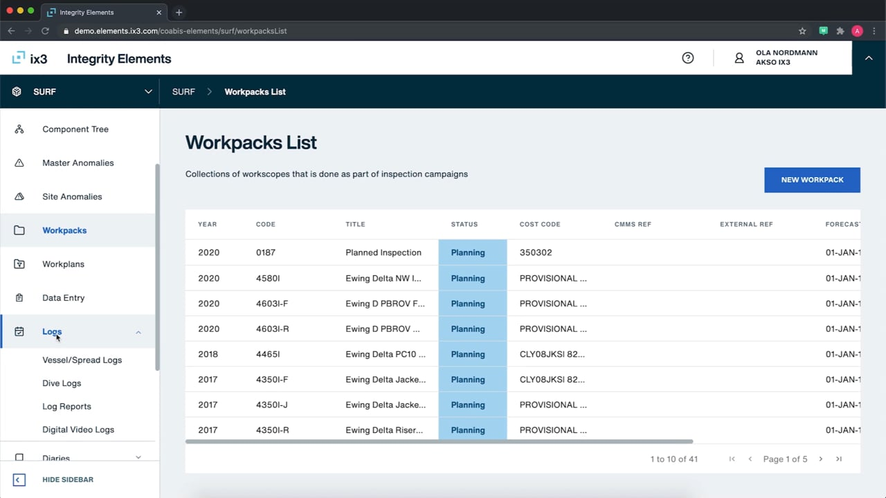Image resolution: width=886 pixels, height=498 pixels.
Task: Open the SURF module dropdown
Action: (x=147, y=92)
